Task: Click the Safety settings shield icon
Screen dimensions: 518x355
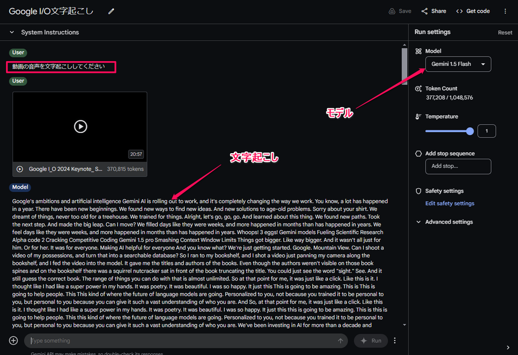Action: pyautogui.click(x=418, y=191)
